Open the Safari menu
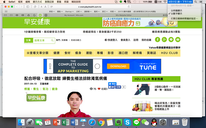 (x=12, y=2)
